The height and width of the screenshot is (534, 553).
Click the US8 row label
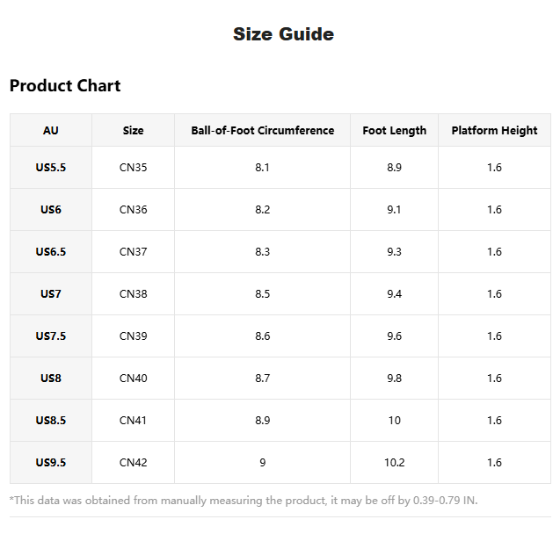(x=51, y=379)
